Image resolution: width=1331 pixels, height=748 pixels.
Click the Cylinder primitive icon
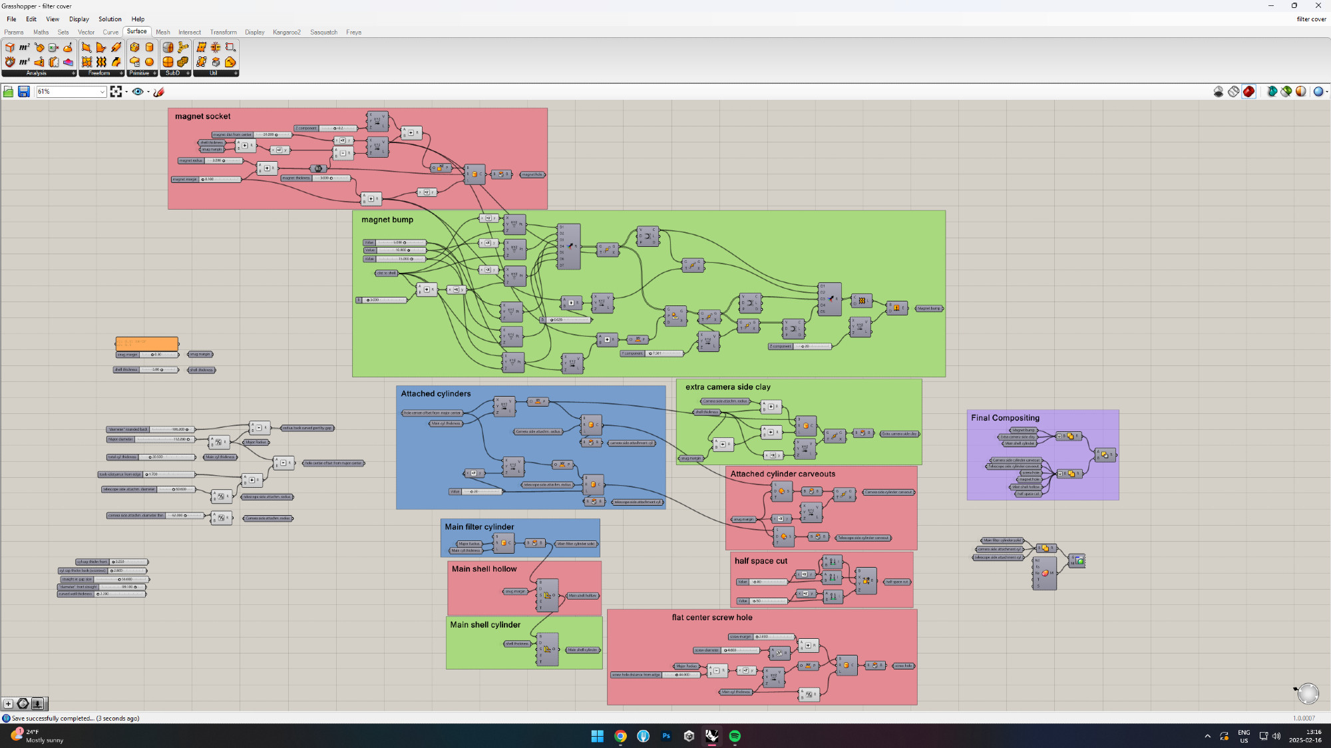click(149, 47)
